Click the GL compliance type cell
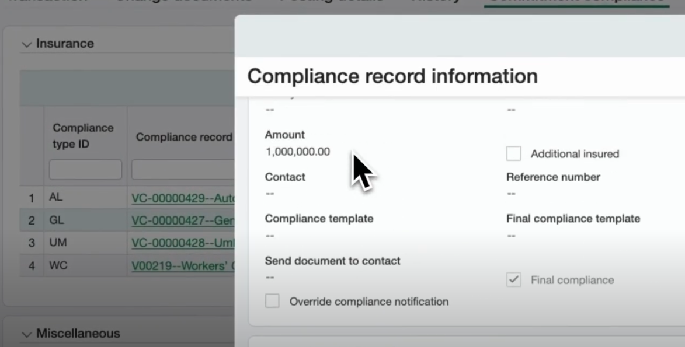The width and height of the screenshot is (685, 347). (56, 220)
